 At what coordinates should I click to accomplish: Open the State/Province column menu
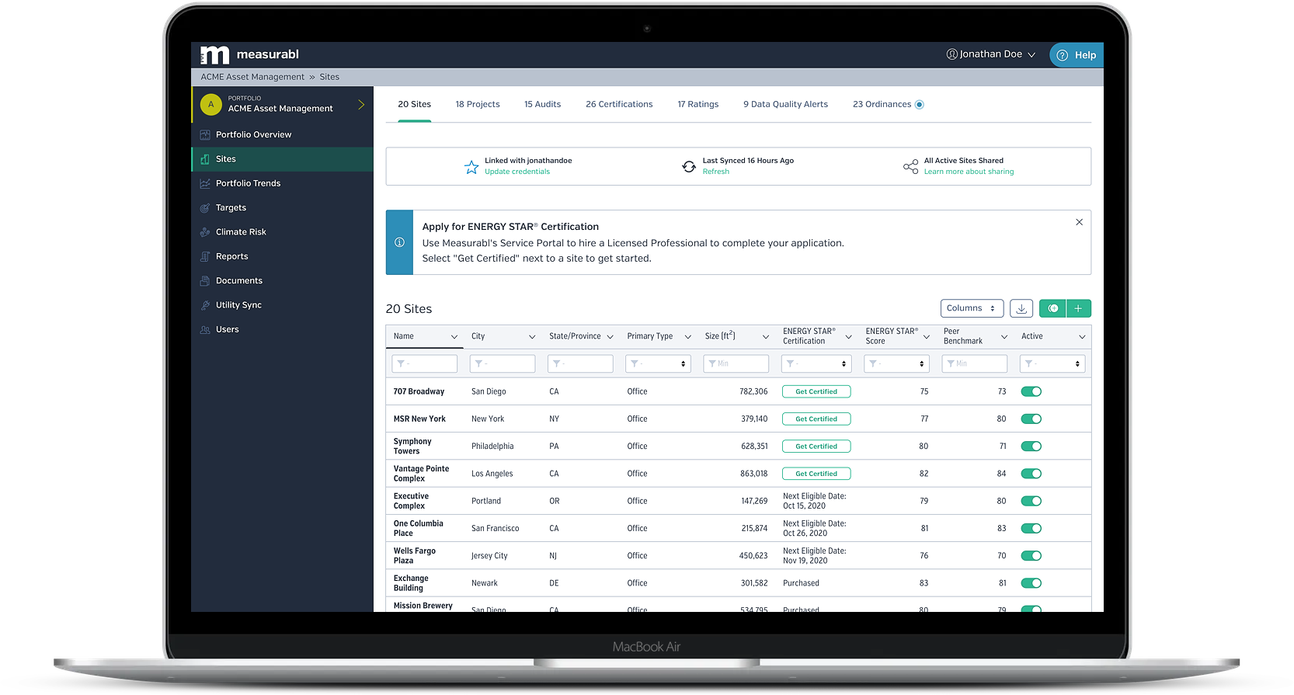pos(610,337)
